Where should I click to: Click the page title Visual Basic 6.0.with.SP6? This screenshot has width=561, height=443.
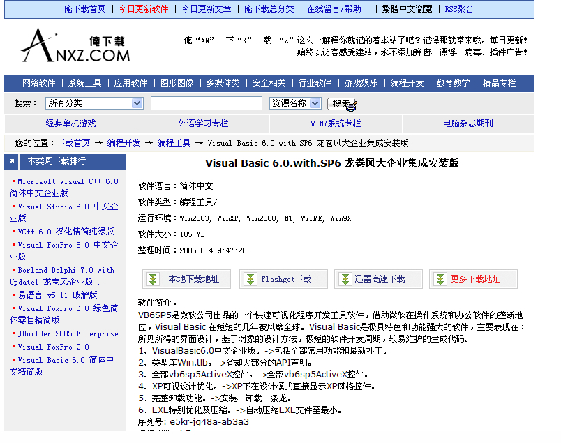(x=332, y=163)
